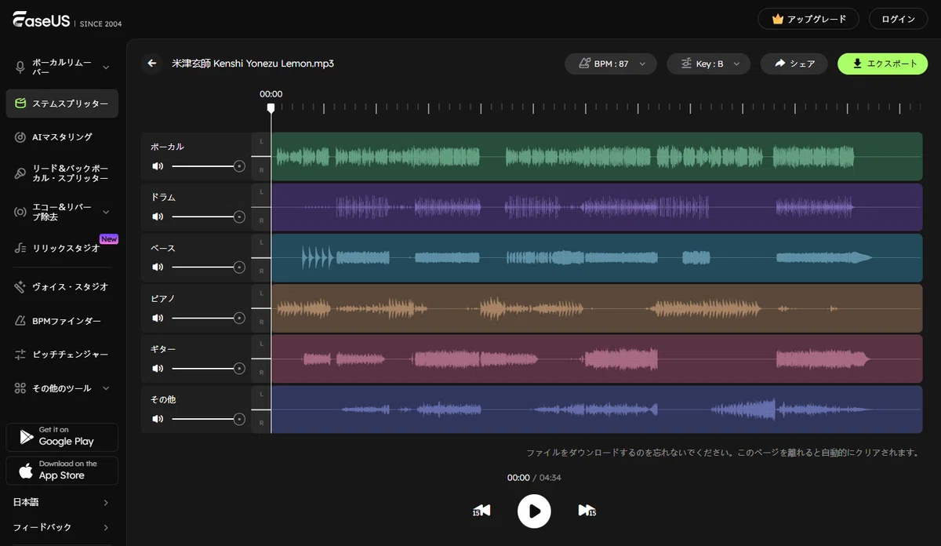Screen dimensions: 941x546
Task: Click the Lead & Back Vocal Splitter icon
Action: [x=20, y=173]
